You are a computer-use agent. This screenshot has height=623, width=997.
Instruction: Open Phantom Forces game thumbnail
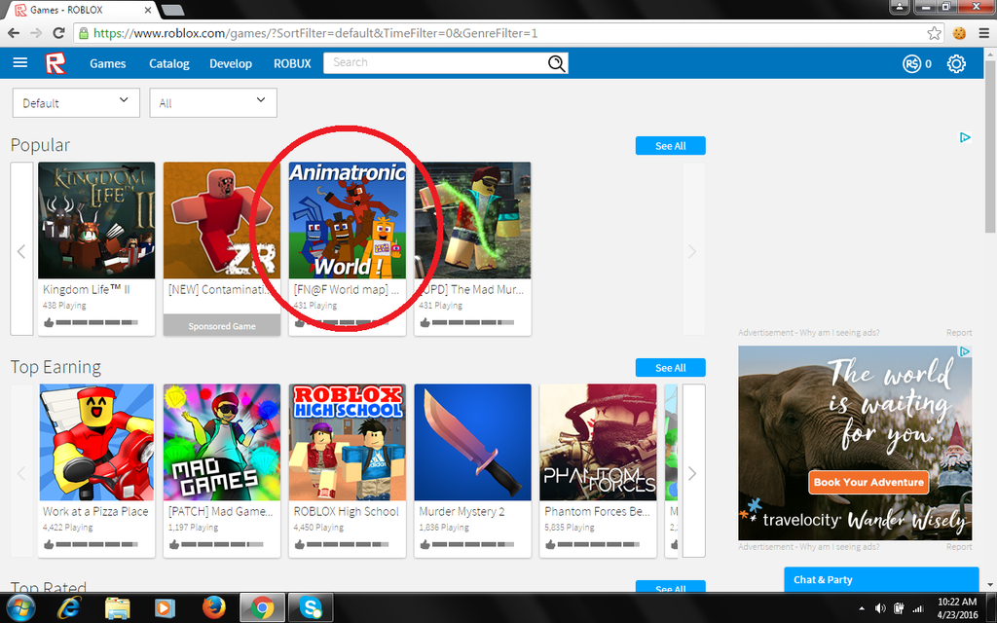click(598, 442)
